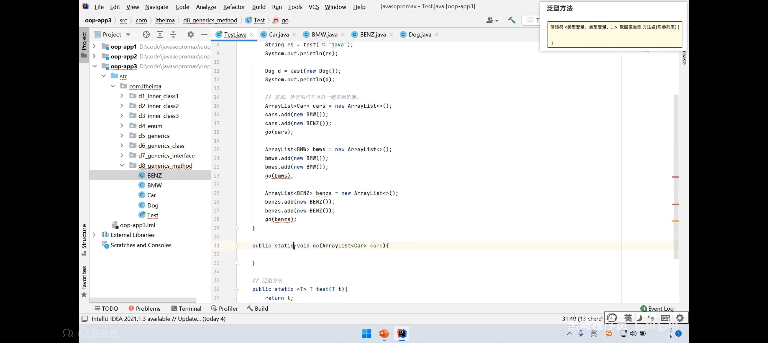768x343 pixels.
Task: Expand the oop-app1 module node
Action: pos(94,46)
